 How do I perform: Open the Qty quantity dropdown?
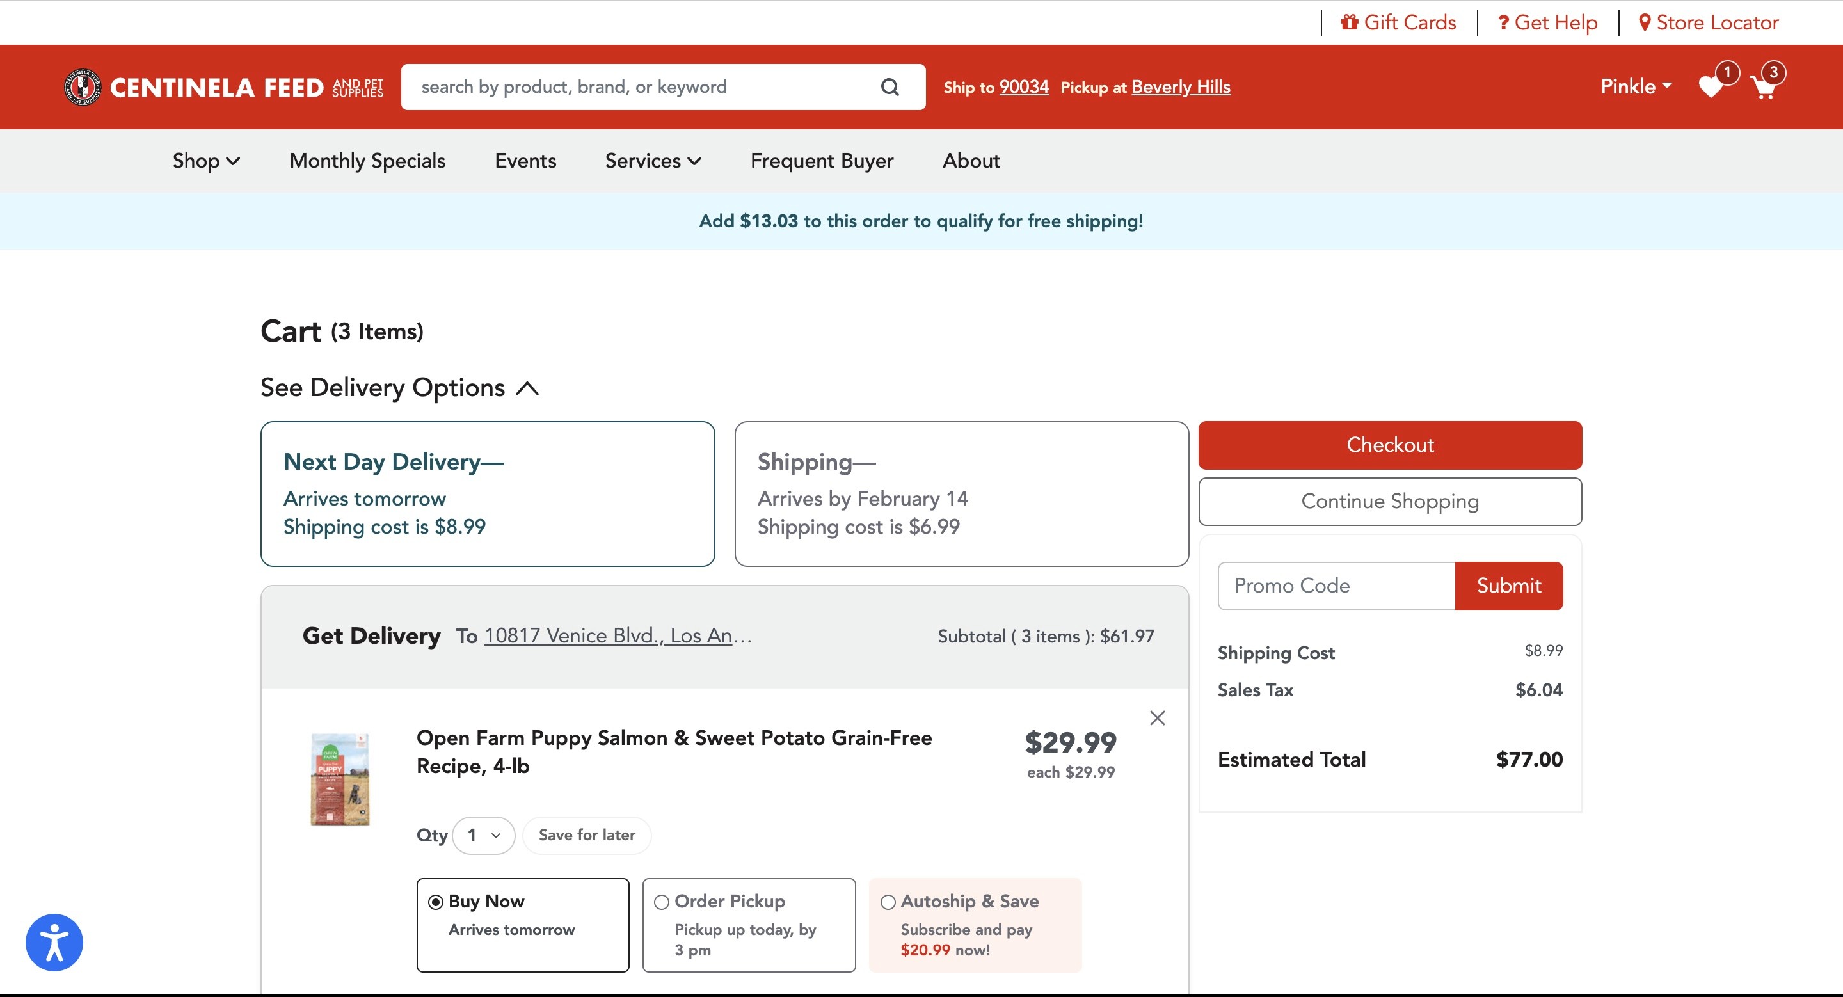tap(484, 834)
